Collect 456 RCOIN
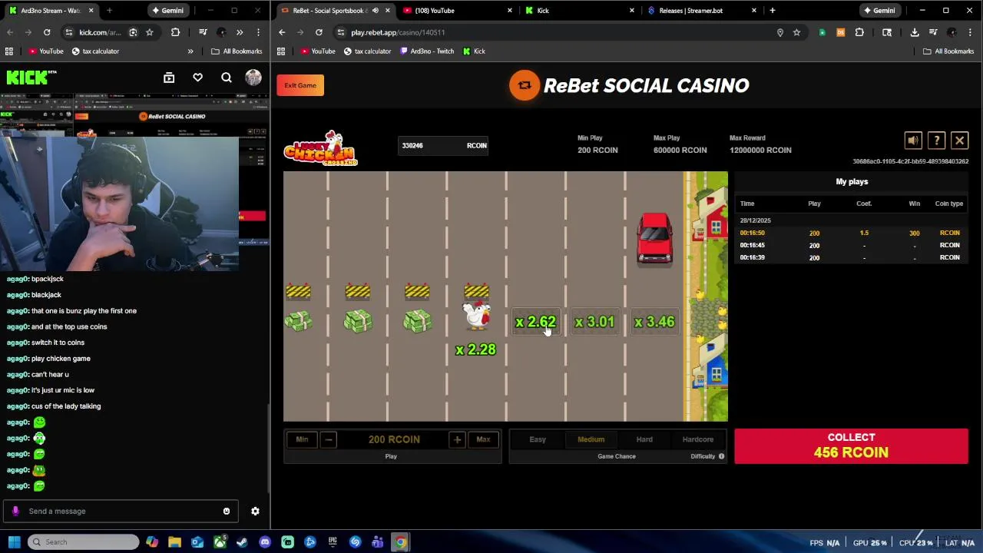 (851, 445)
